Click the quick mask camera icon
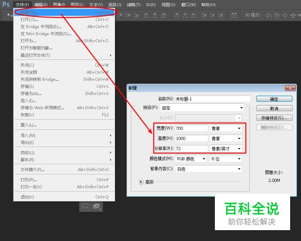This screenshot has height=241, width=301. click(85, 206)
